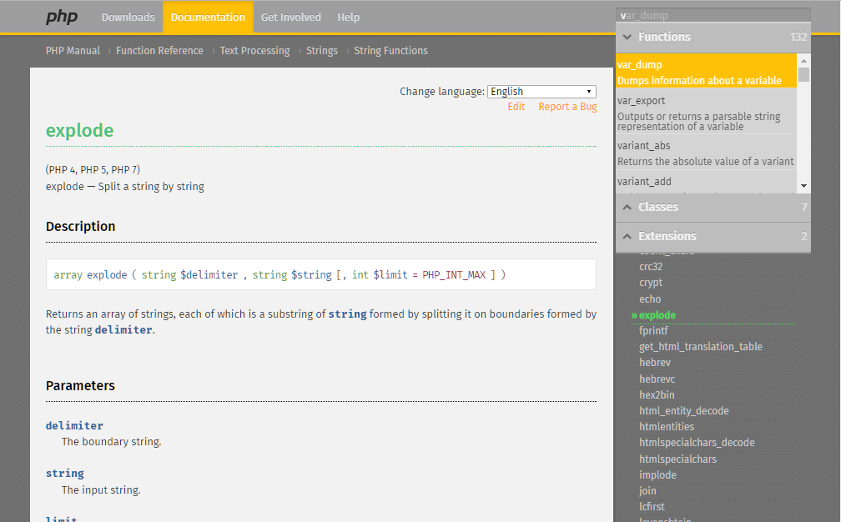841x522 pixels.
Task: Open htmlspecialchars in sidebar list
Action: [678, 459]
